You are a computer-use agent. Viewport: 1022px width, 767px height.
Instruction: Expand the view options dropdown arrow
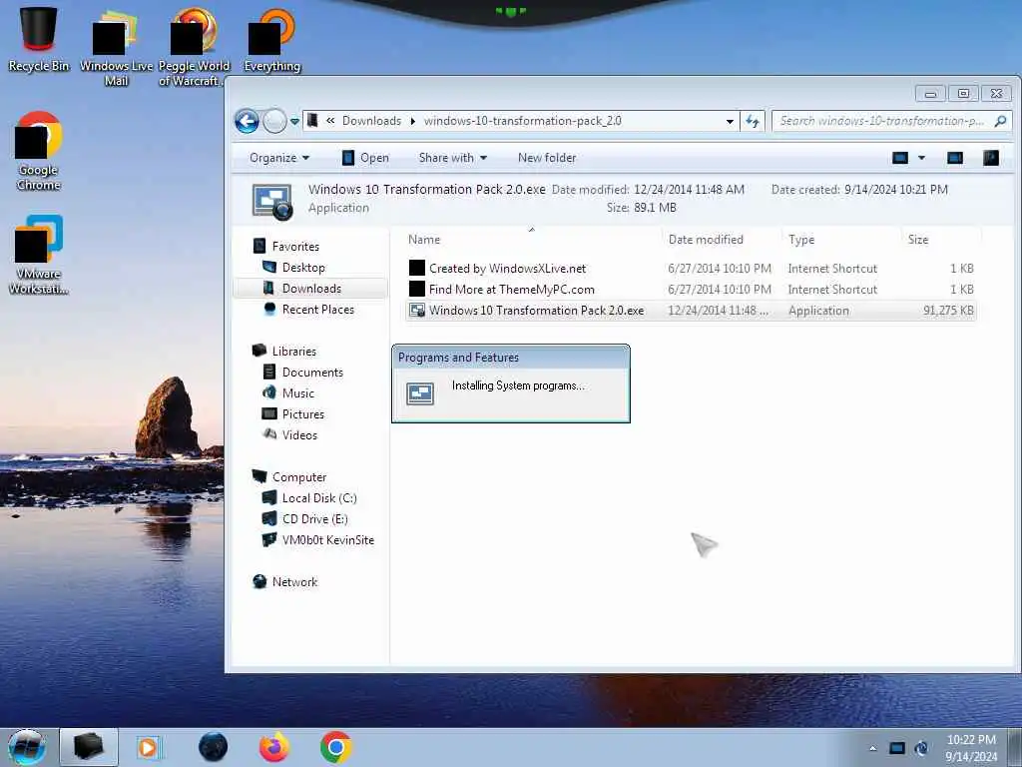(x=921, y=158)
